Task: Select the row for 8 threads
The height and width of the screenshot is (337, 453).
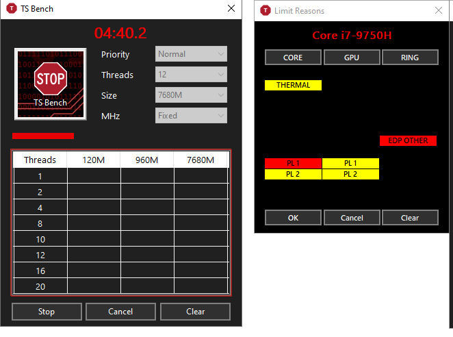Action: 121,223
